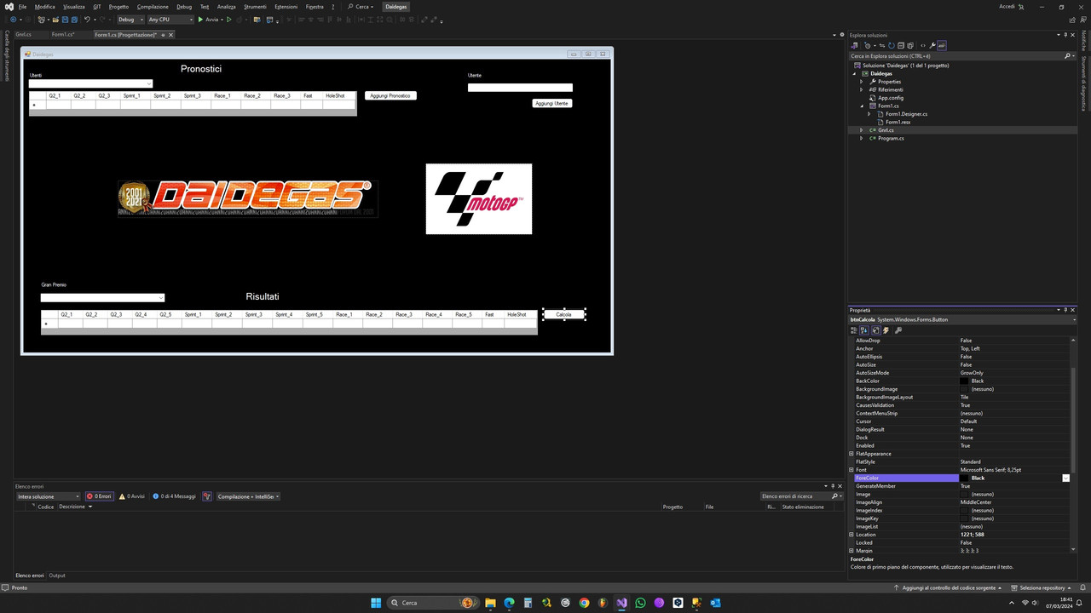Click Aggiungi al controllo del codice sorgente

point(947,587)
